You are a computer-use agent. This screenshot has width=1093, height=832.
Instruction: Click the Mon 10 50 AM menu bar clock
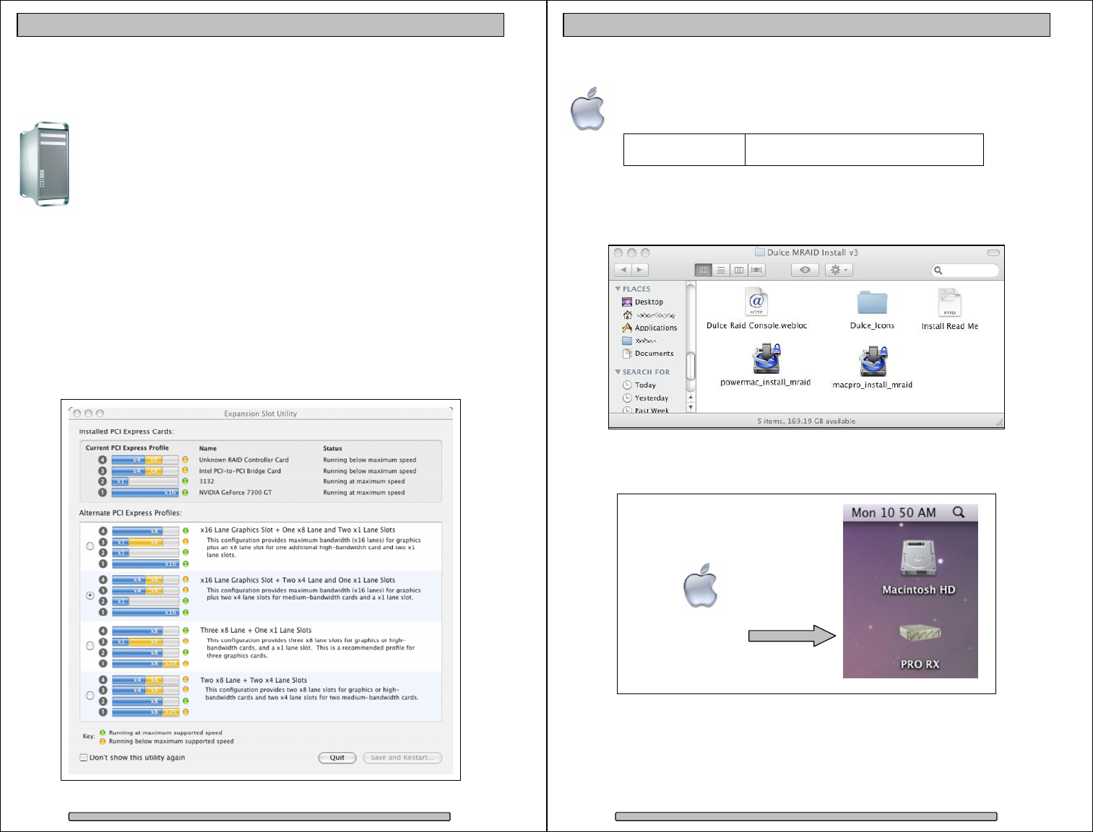click(x=894, y=513)
